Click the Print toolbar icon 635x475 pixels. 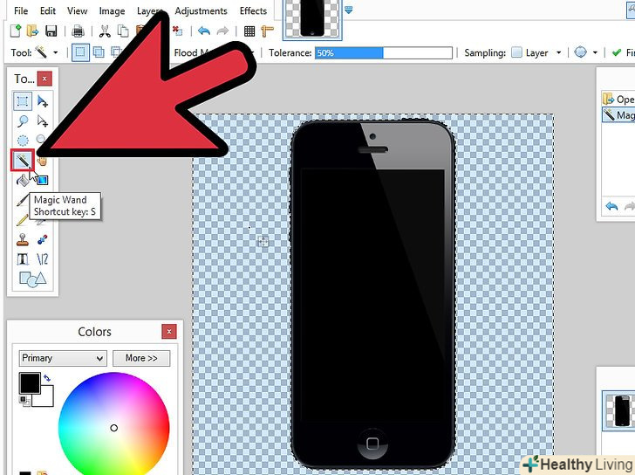click(x=78, y=31)
